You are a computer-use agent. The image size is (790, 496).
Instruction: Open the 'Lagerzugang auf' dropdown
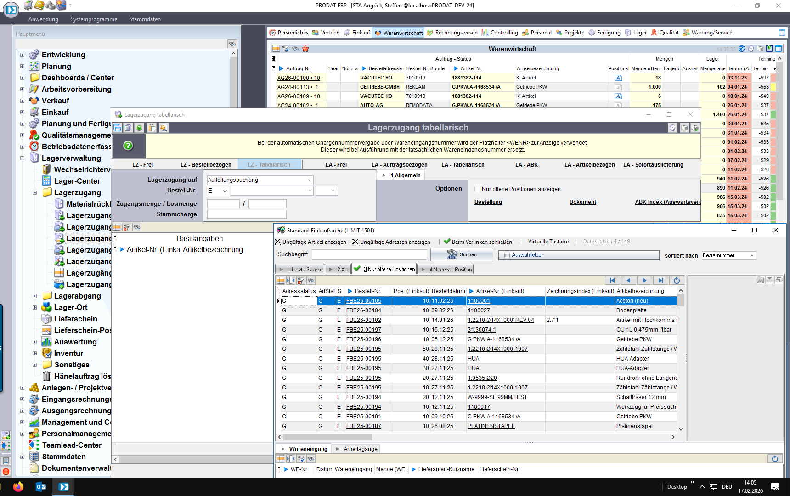click(309, 180)
